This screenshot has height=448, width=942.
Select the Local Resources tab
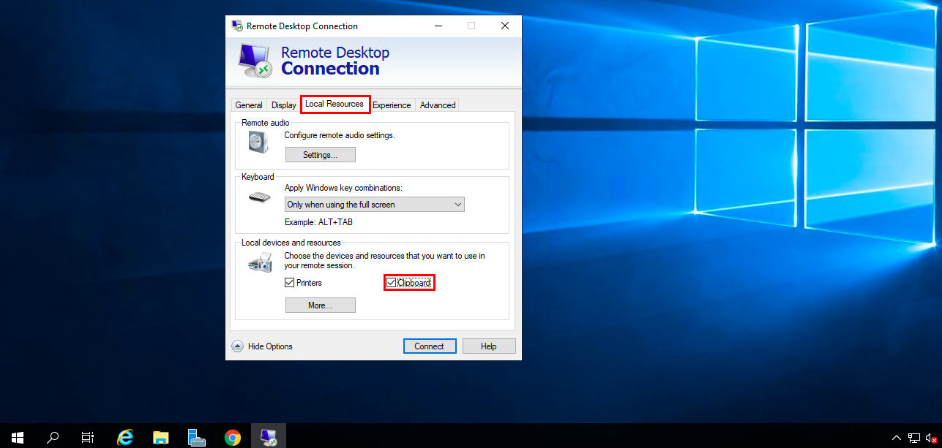click(334, 104)
